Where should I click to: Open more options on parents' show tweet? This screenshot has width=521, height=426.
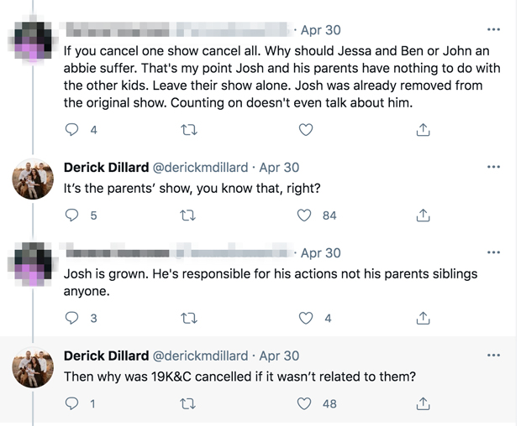click(x=493, y=167)
